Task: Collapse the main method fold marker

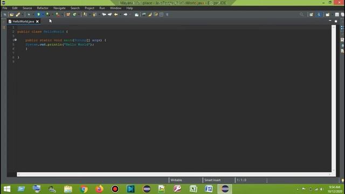Action: coord(16,40)
